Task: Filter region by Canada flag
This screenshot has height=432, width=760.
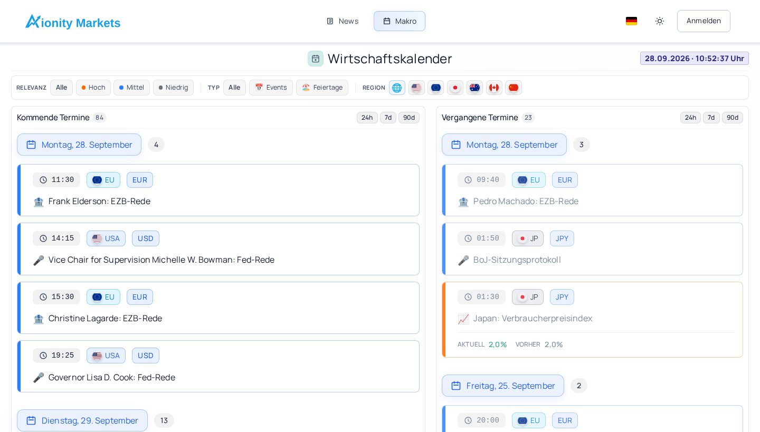Action: (x=494, y=88)
